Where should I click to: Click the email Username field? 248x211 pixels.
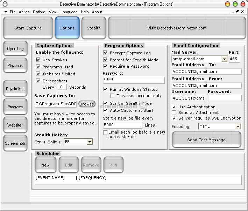tap(189, 98)
